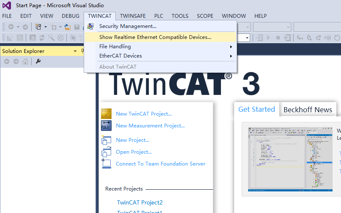Click the Save floppy disk icon
Image resolution: width=341 pixels, height=213 pixels.
[x=77, y=27]
